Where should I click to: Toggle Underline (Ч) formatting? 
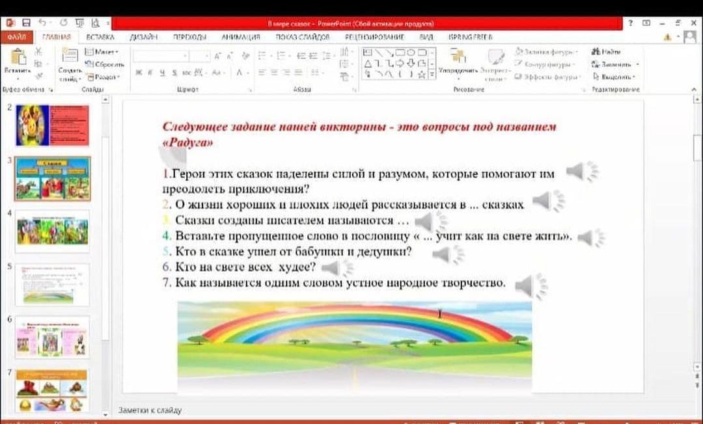tap(162, 73)
